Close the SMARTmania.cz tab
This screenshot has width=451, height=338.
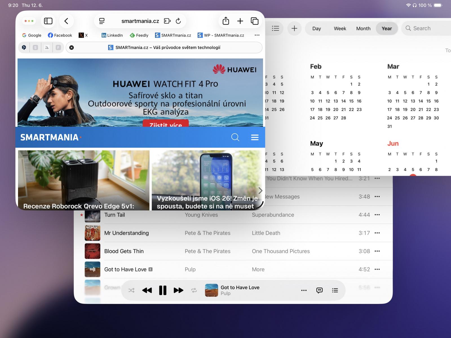[x=72, y=48]
